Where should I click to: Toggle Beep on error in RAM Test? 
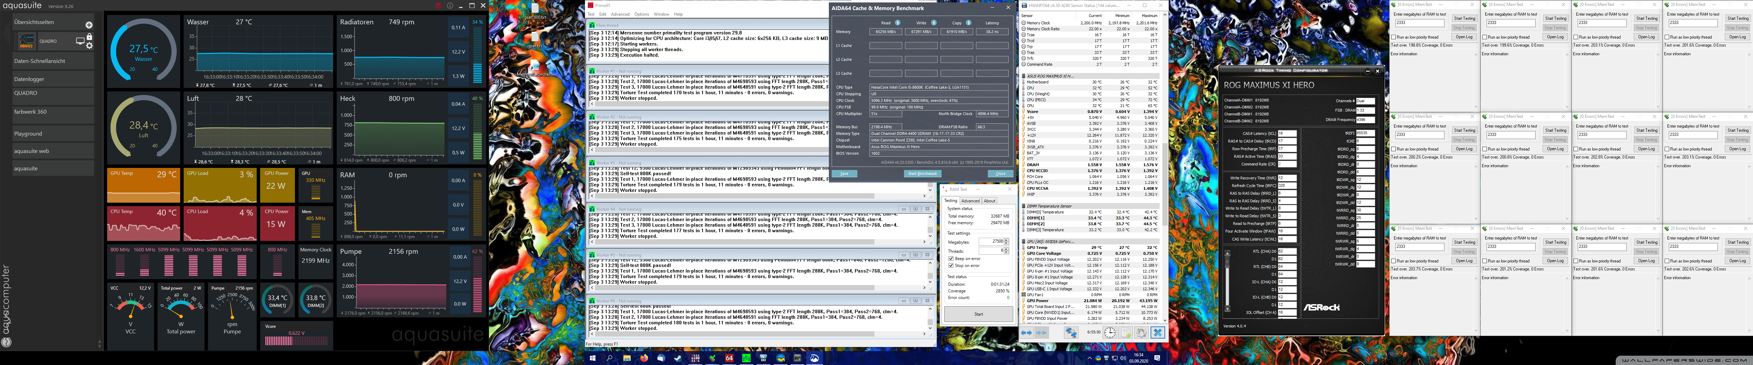(950, 259)
